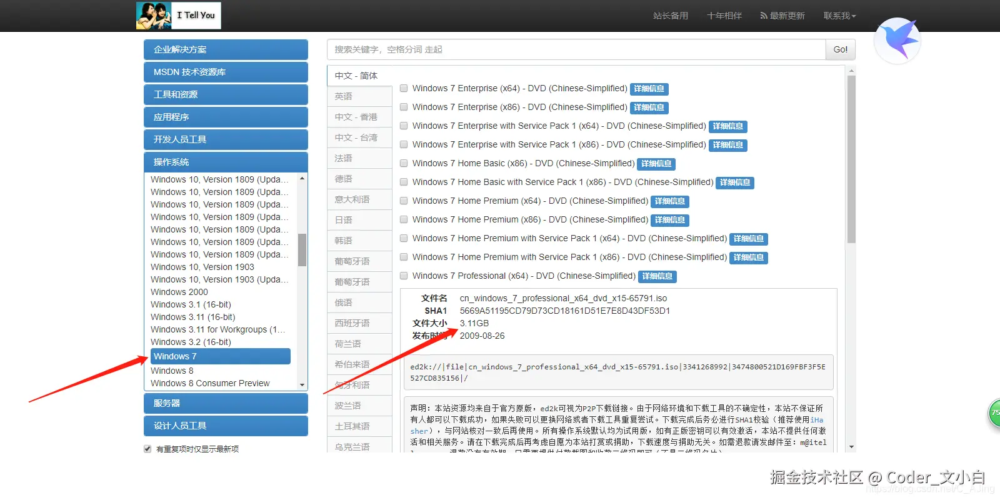The height and width of the screenshot is (500, 1000).
Task: Select the 法语 language tab
Action: pos(359,158)
